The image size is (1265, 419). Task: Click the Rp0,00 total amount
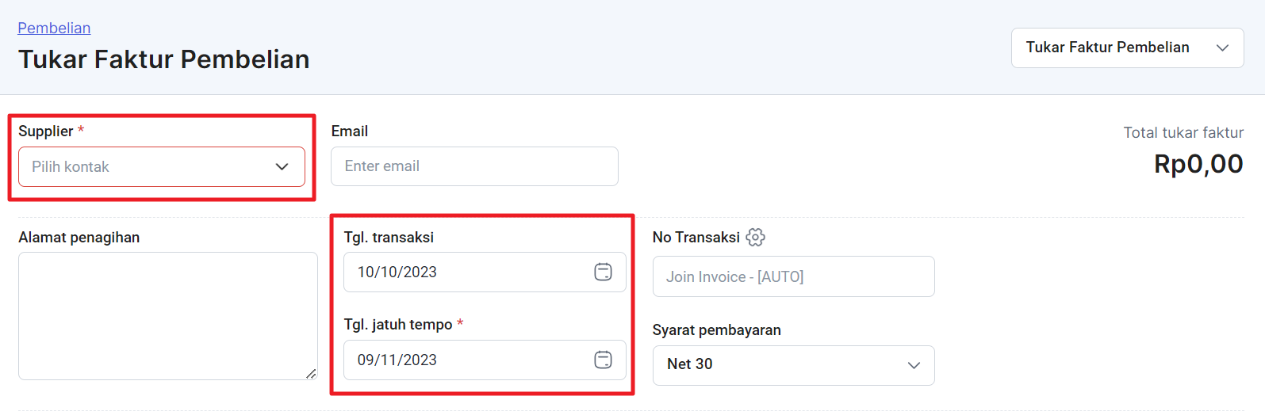coord(1198,164)
